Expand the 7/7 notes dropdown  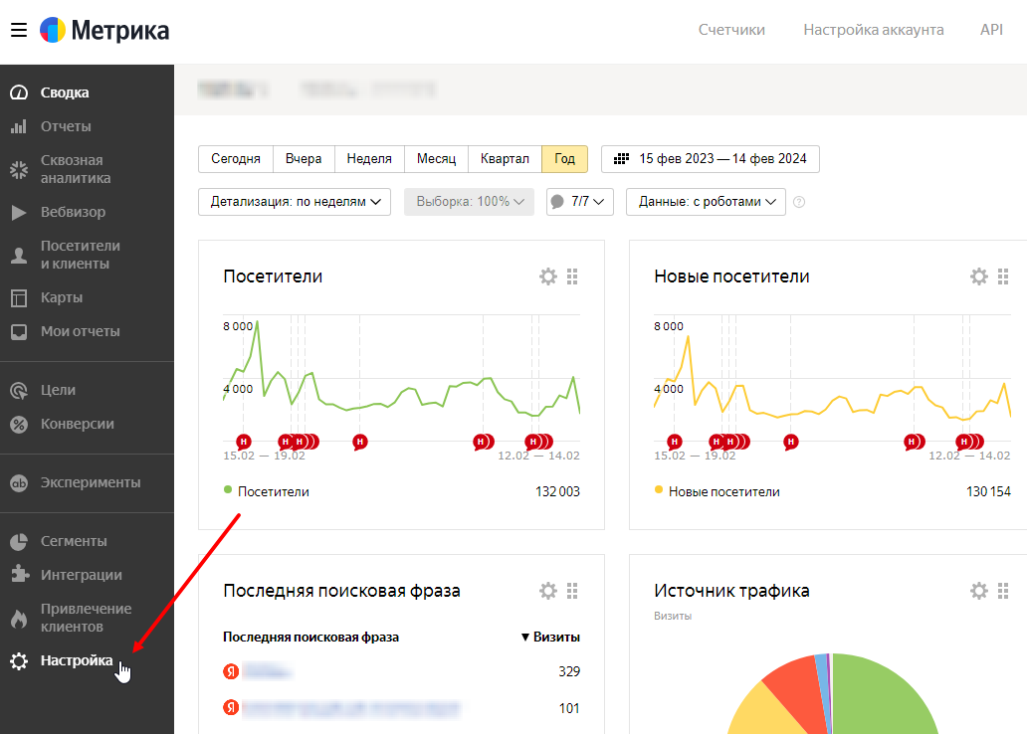coord(579,202)
